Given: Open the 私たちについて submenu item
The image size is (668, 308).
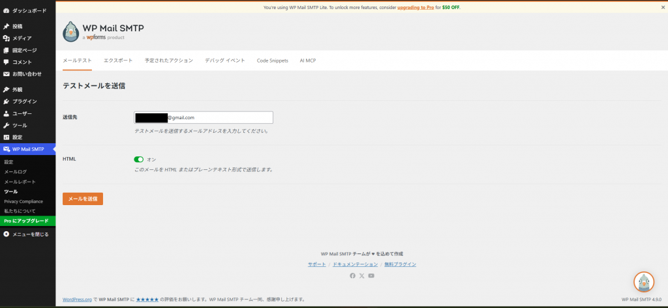Looking at the screenshot, I should coord(20,211).
